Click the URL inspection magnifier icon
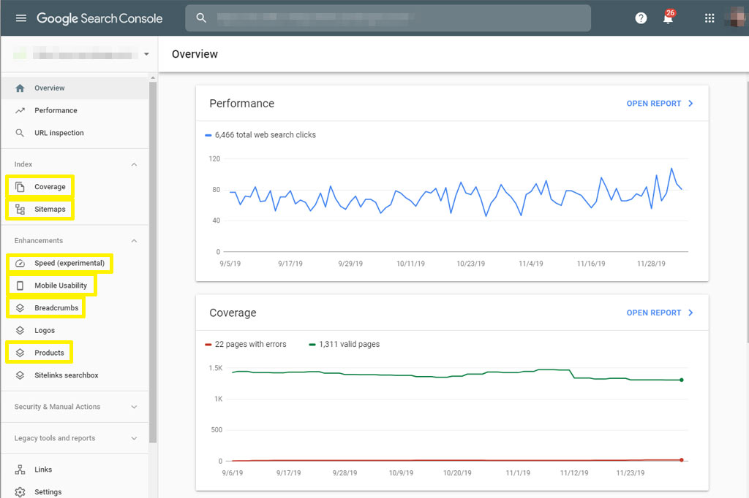This screenshot has height=498, width=749. (20, 133)
